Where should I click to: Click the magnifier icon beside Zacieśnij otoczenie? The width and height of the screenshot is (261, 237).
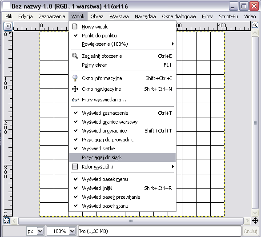pos(75,56)
